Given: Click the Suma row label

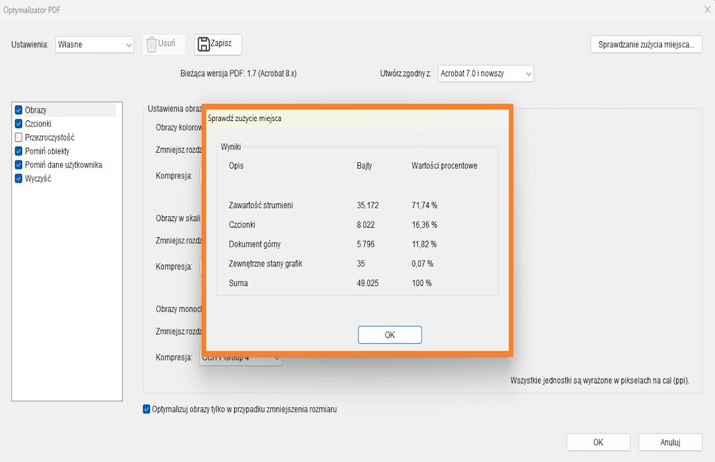Looking at the screenshot, I should [x=238, y=283].
